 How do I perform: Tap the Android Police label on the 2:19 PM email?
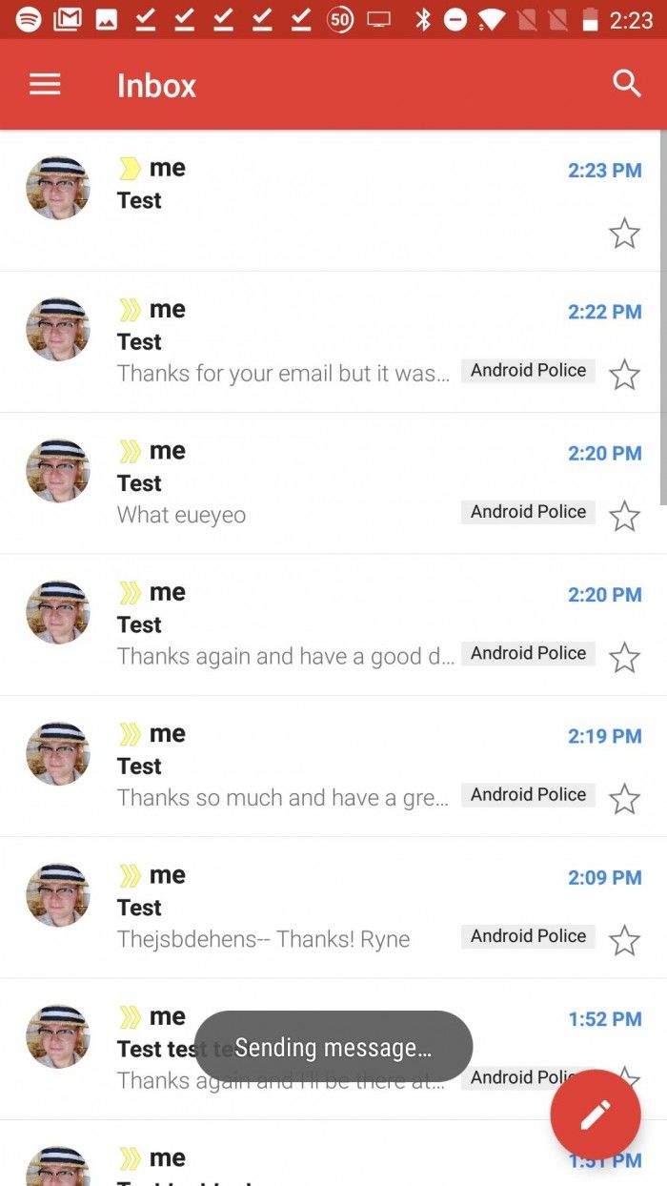click(528, 794)
